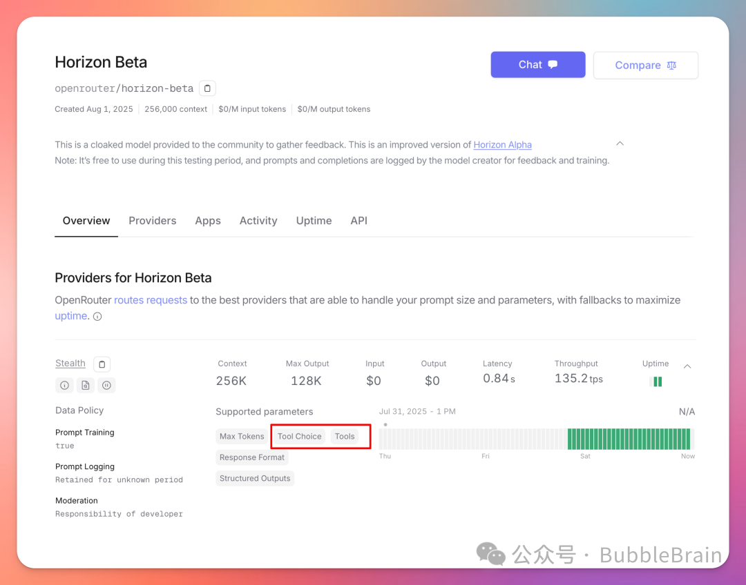
Task: Click '$0/M output tokens' text
Action: 334,109
